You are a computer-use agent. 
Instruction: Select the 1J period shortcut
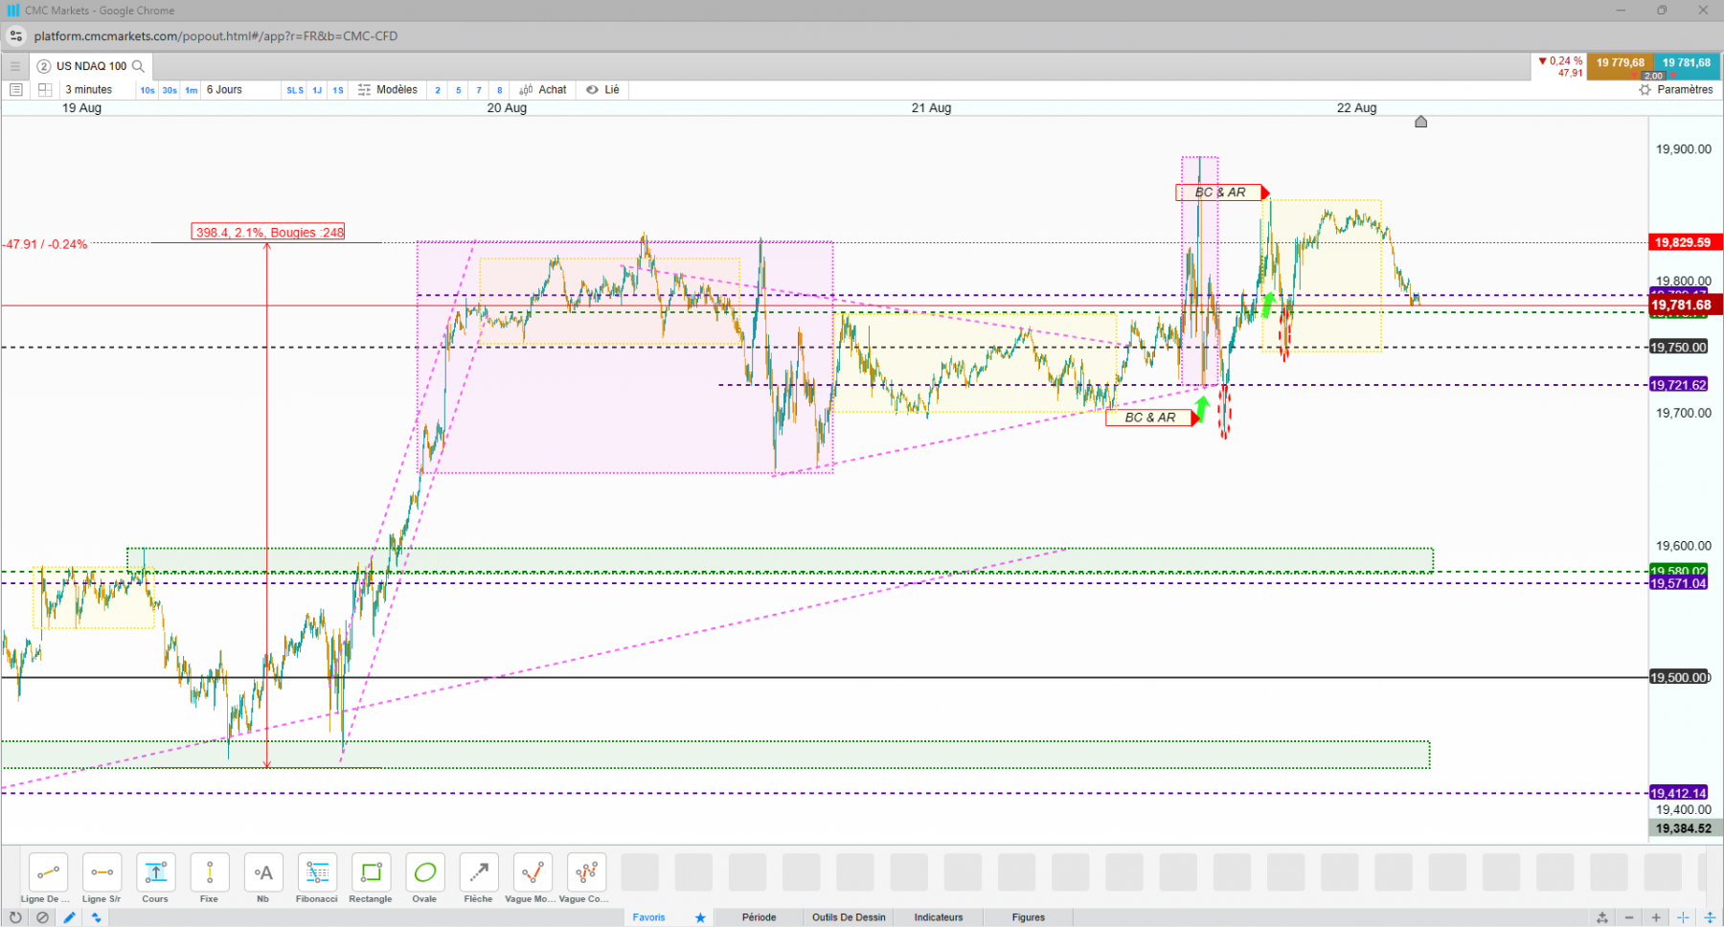pos(317,90)
